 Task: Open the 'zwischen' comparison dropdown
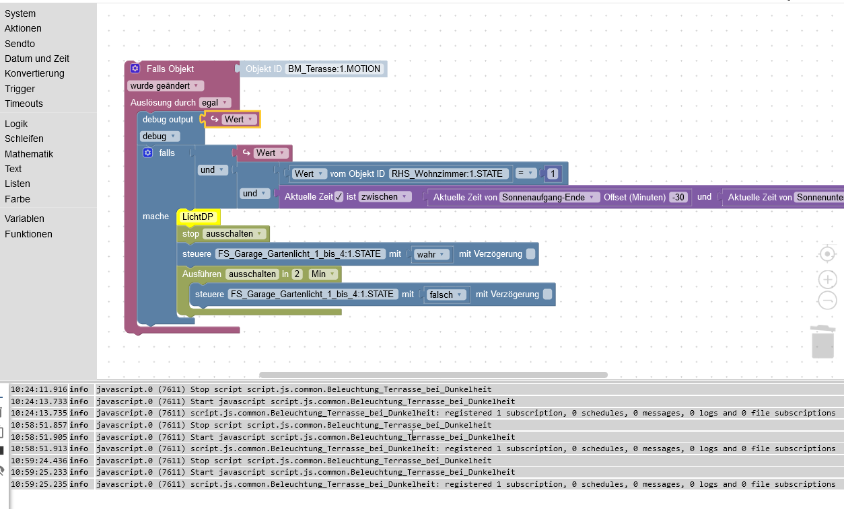coord(385,197)
